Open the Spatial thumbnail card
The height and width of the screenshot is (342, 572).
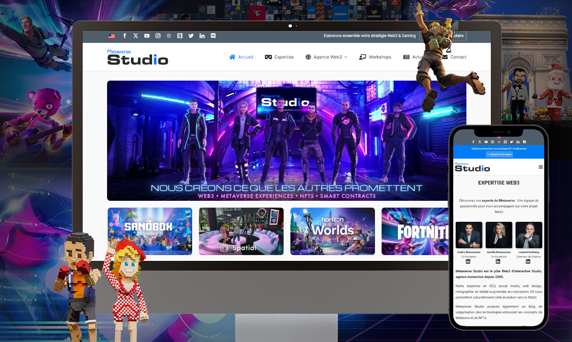241,231
